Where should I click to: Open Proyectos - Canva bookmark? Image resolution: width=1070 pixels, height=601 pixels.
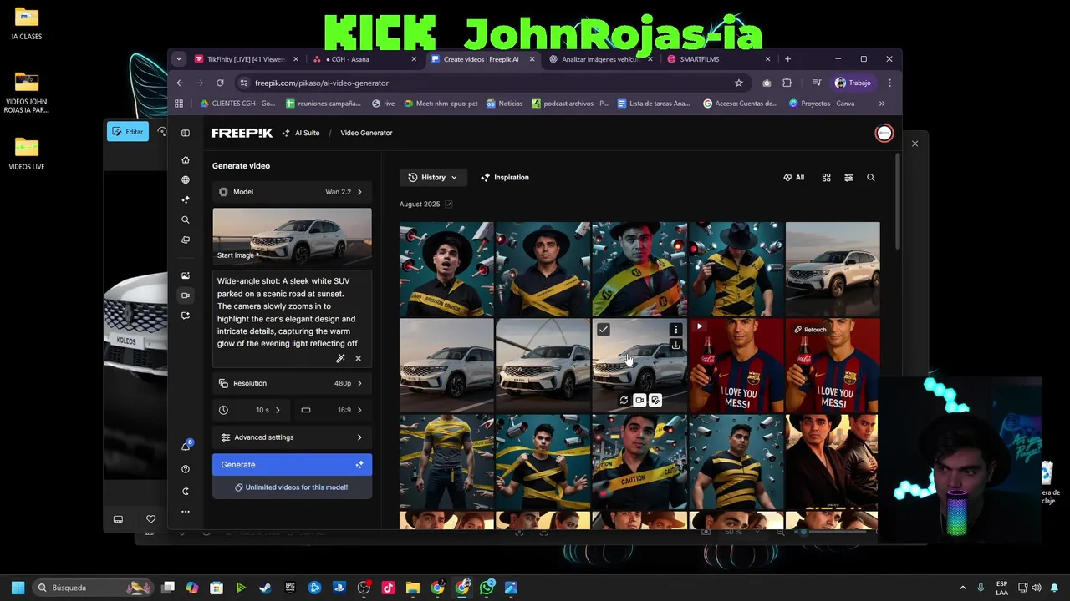[822, 104]
